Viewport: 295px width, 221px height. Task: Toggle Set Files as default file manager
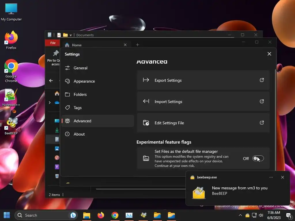click(258, 159)
